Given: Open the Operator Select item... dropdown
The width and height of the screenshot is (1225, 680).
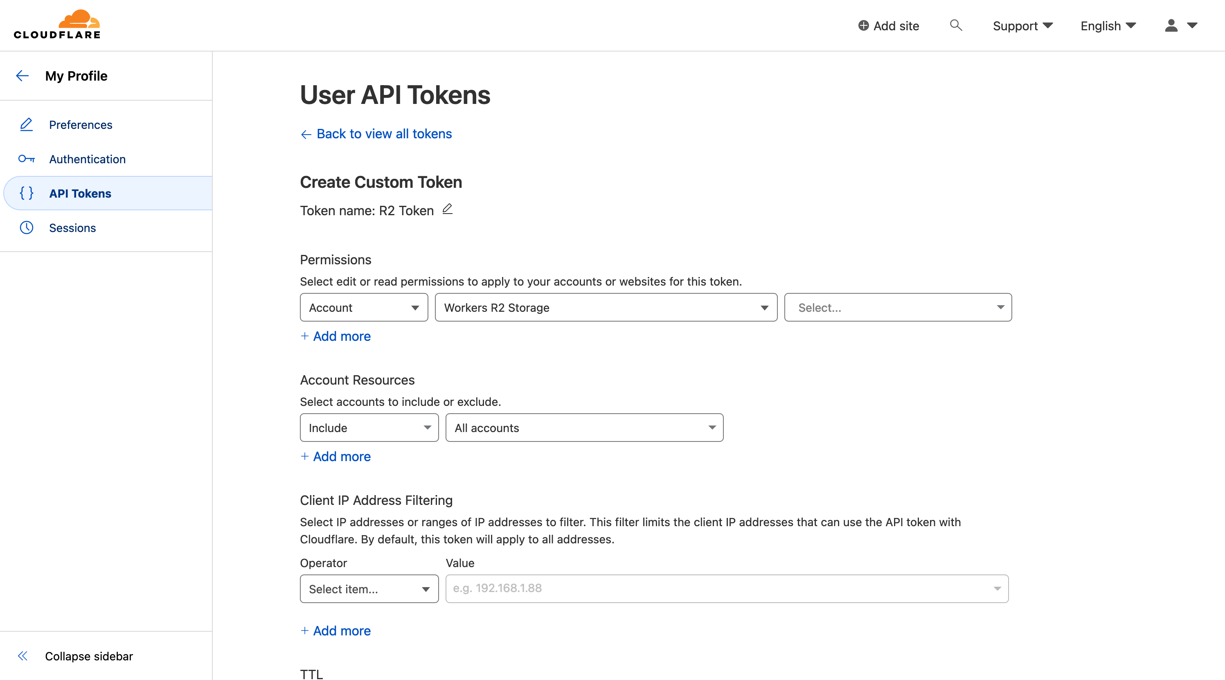Looking at the screenshot, I should click(x=369, y=589).
